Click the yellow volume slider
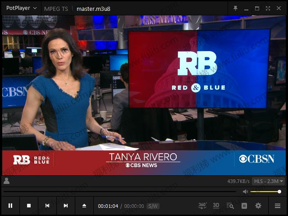The width and height of the screenshot is (288, 216). (x=265, y=192)
